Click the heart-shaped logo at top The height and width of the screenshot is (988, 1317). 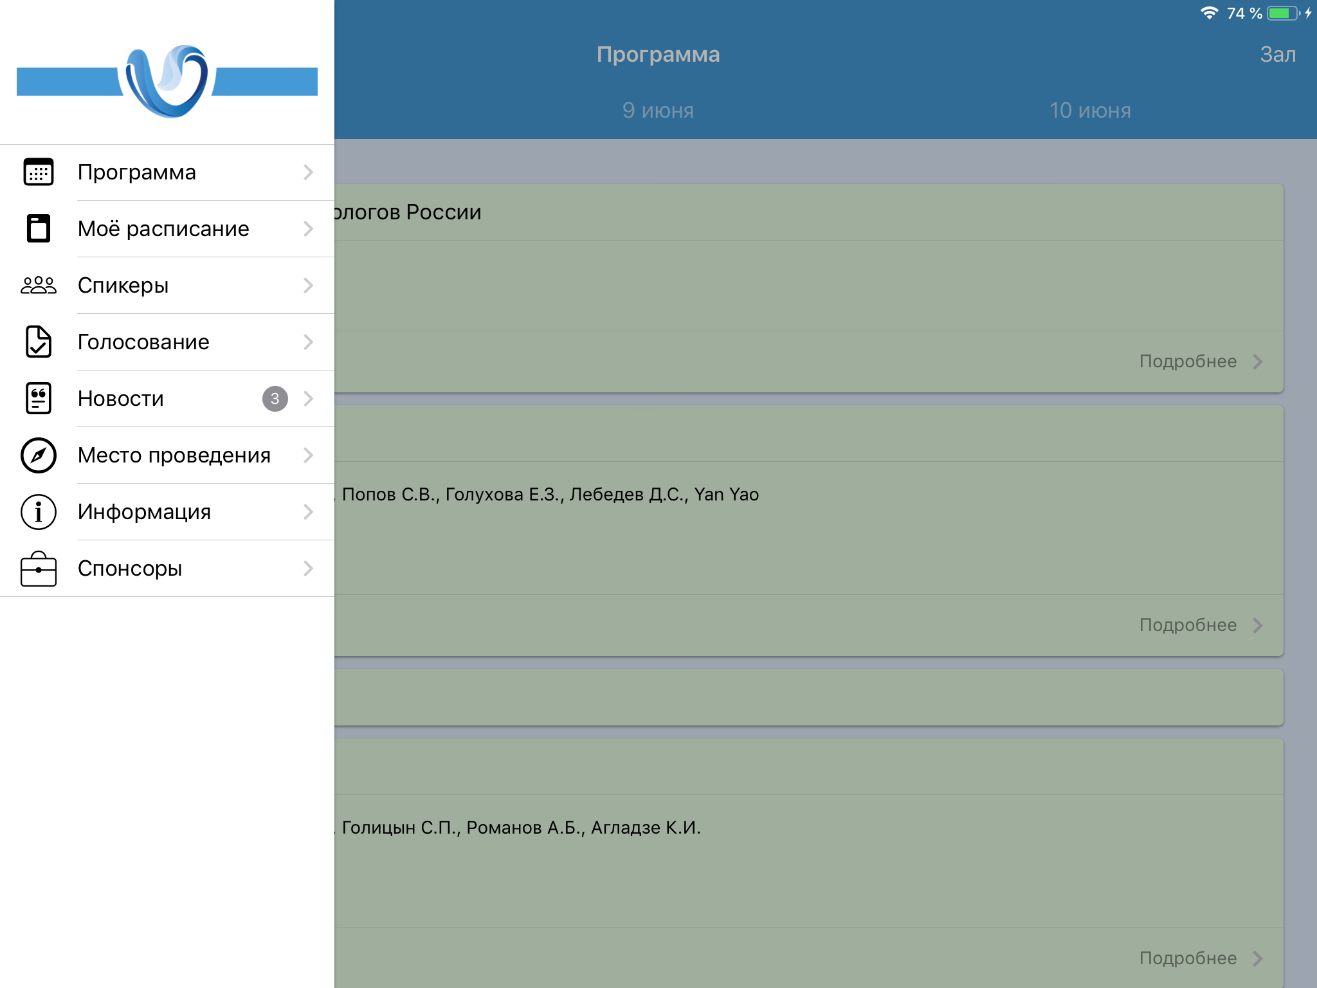[x=167, y=82]
